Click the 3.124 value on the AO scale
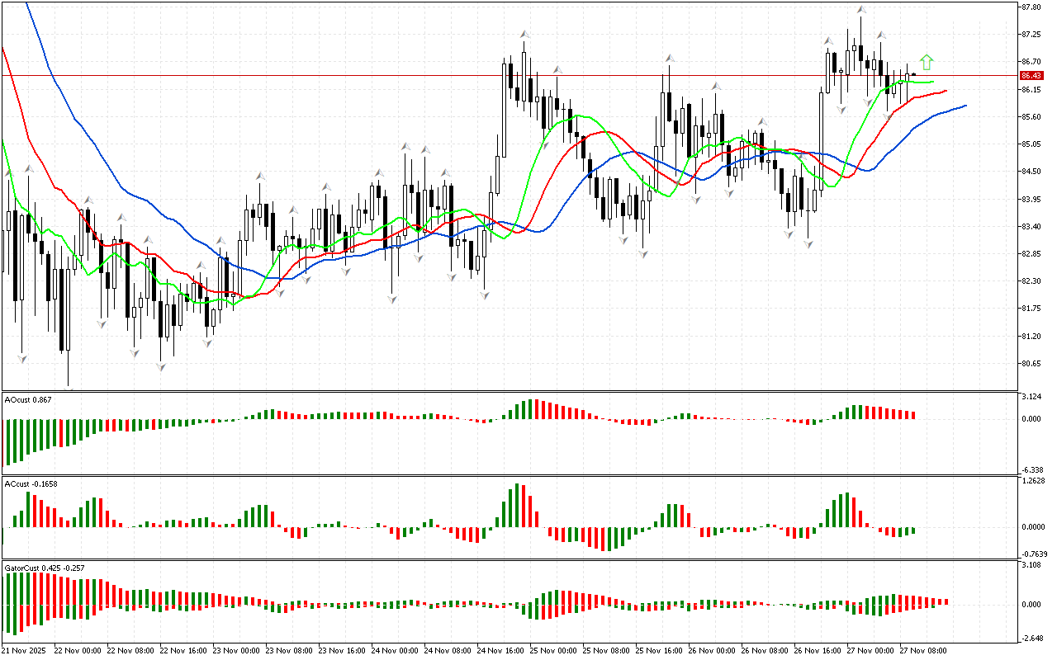Image resolution: width=1057 pixels, height=660 pixels. click(1030, 397)
